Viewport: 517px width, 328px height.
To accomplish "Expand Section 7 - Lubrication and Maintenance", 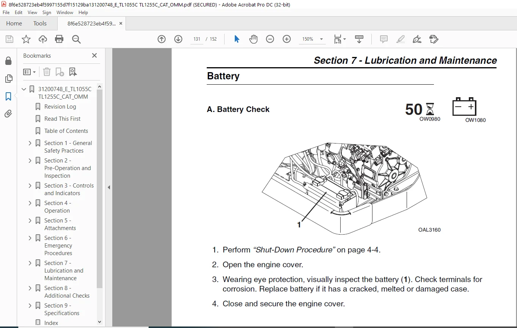I will click(30, 263).
